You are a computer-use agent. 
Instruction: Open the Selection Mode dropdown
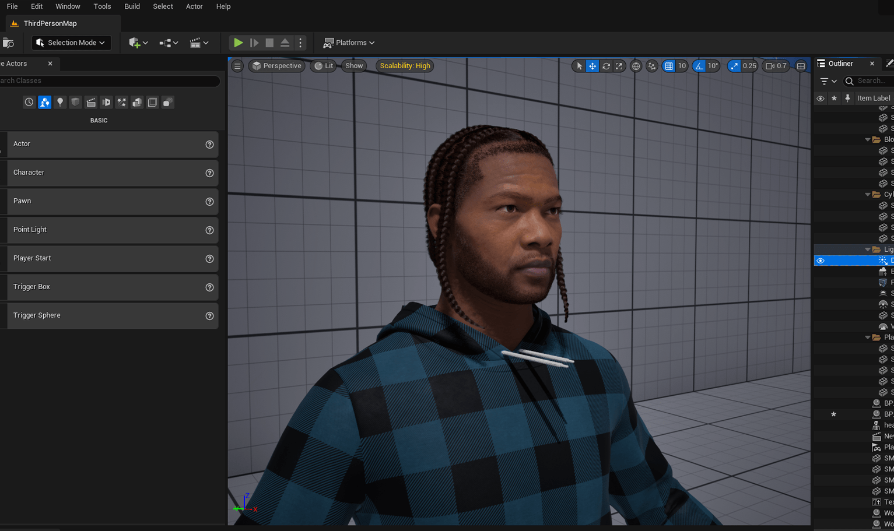[x=71, y=43]
